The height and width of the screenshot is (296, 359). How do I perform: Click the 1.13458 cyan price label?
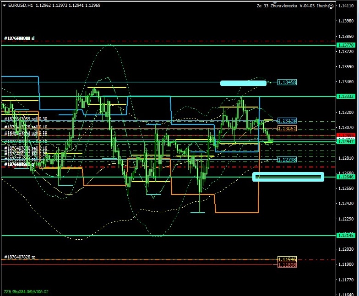click(x=287, y=82)
